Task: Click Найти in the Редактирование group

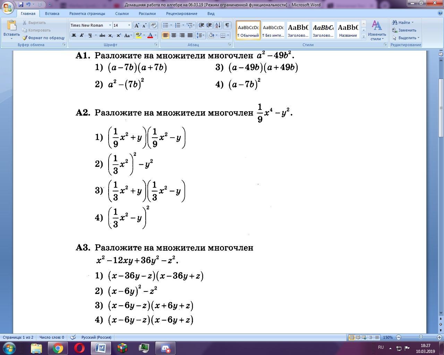Action: (x=403, y=23)
